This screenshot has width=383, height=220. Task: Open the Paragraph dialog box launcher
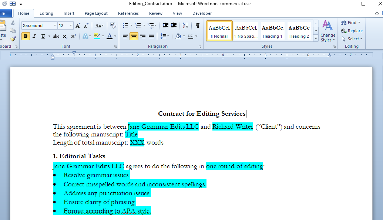[x=200, y=46]
